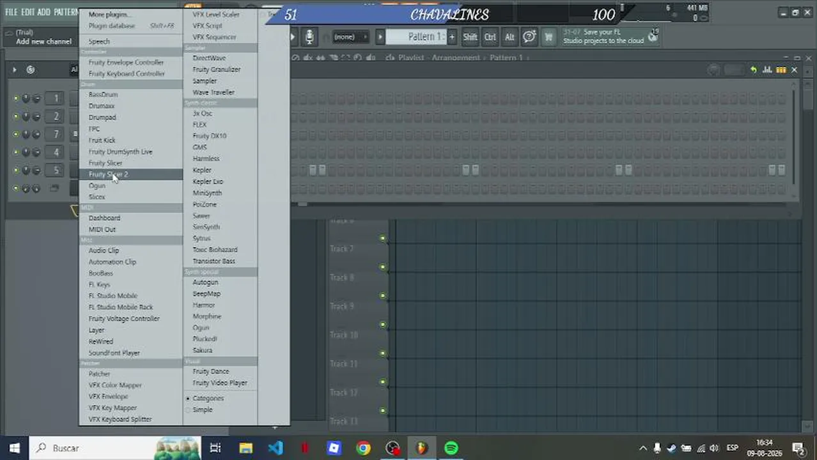
Task: Toggle mute dot on playlist Track 10
Action: [x=383, y=325]
